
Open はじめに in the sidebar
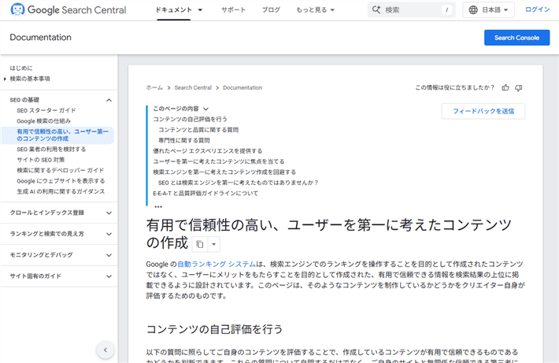(21, 68)
